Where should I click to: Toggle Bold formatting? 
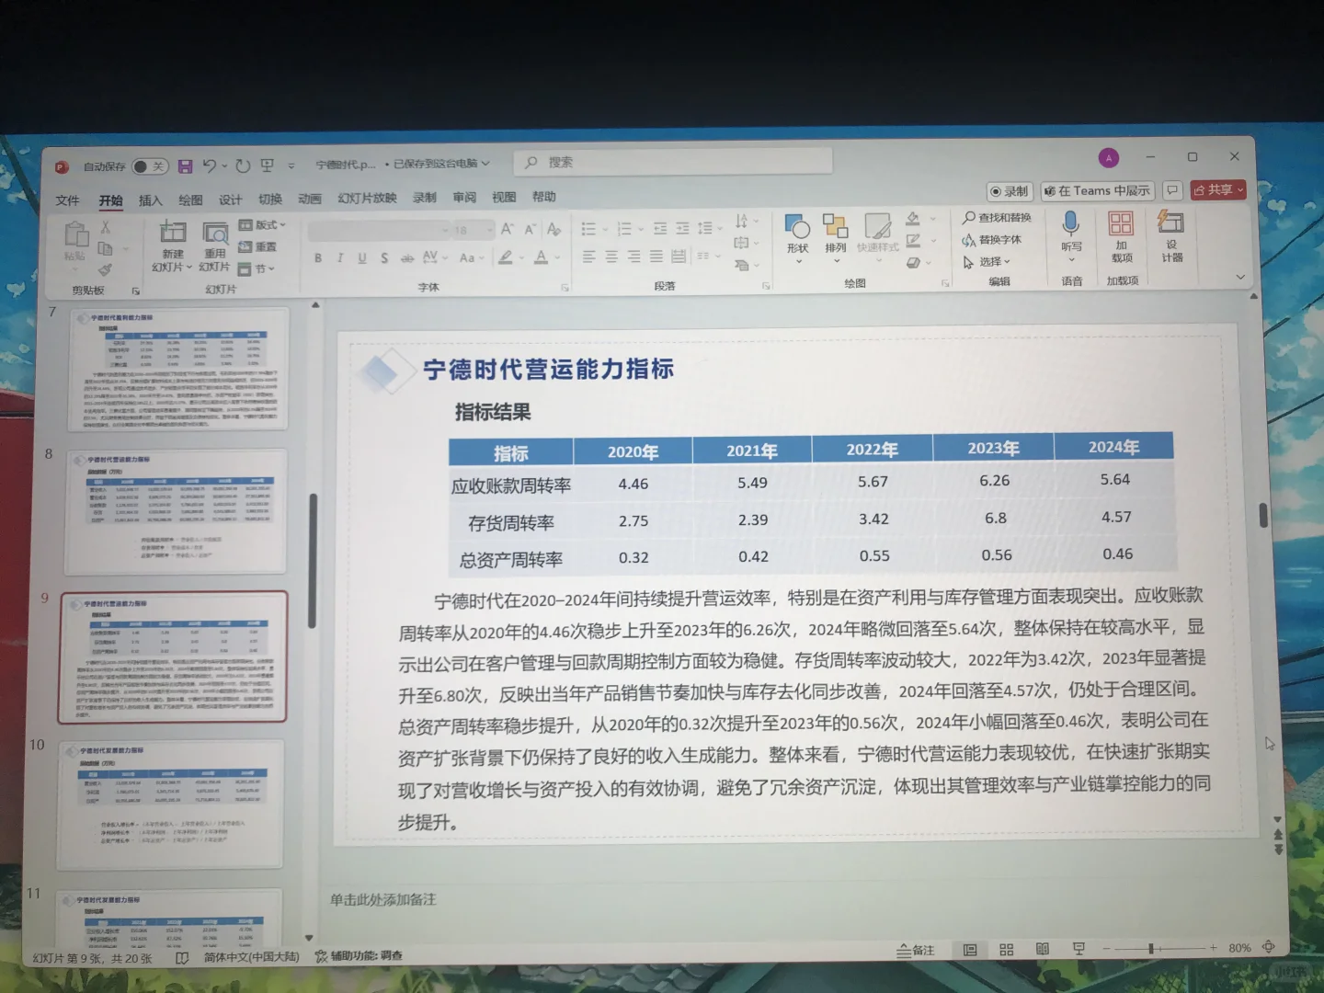tap(318, 258)
